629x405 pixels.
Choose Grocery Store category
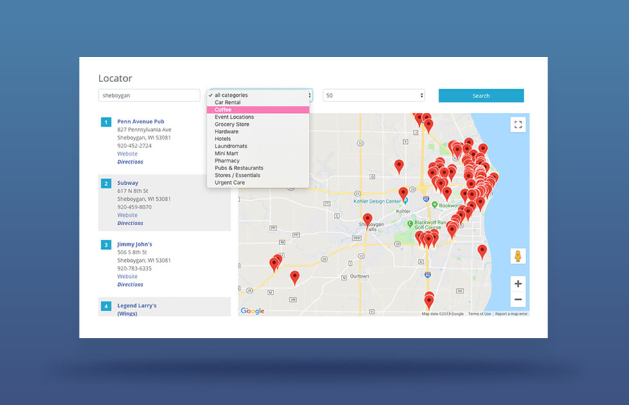258,125
